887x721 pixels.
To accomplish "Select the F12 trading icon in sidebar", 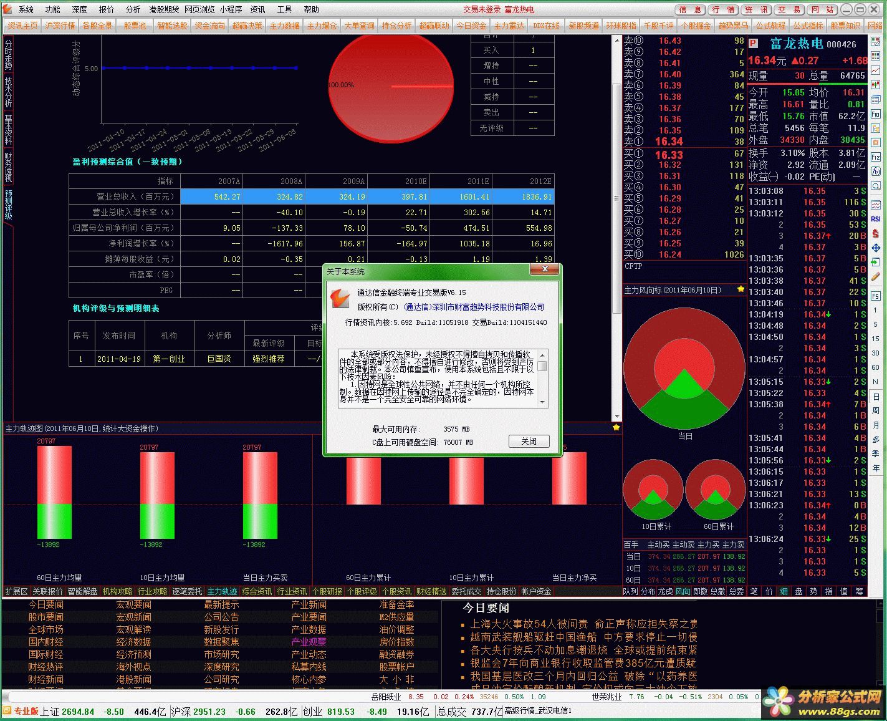I will tap(876, 157).
